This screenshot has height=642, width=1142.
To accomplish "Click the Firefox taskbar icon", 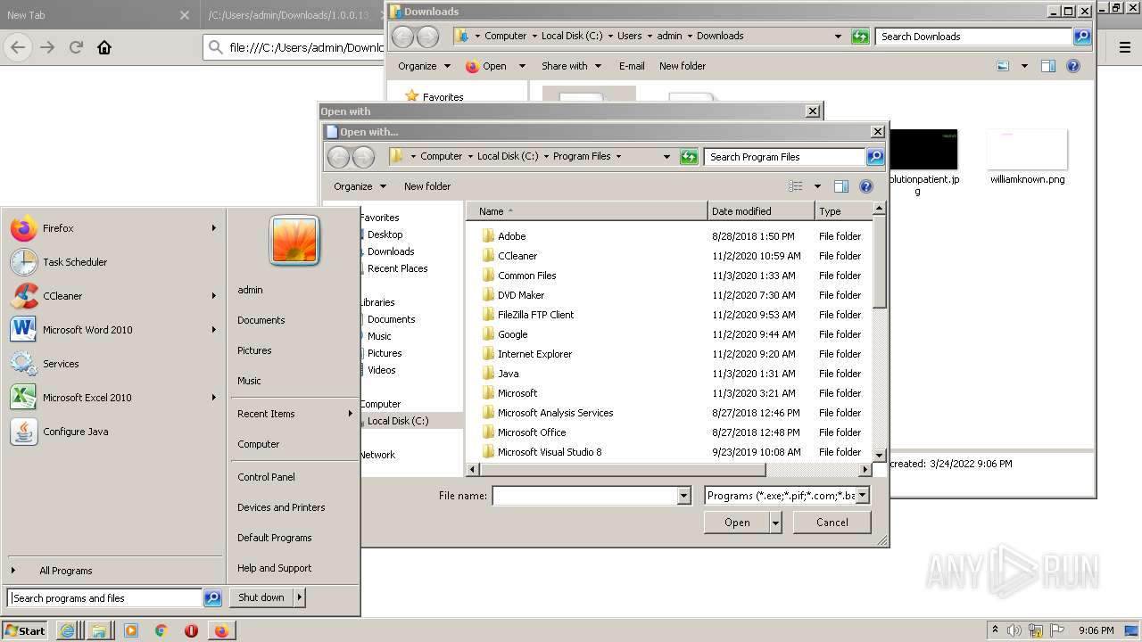I will [x=221, y=630].
